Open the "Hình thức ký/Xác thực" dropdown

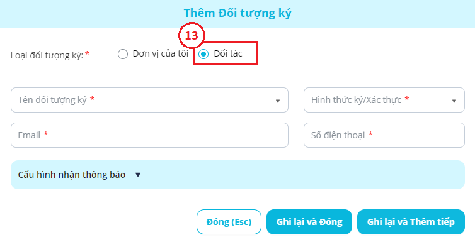pyautogui.click(x=384, y=100)
